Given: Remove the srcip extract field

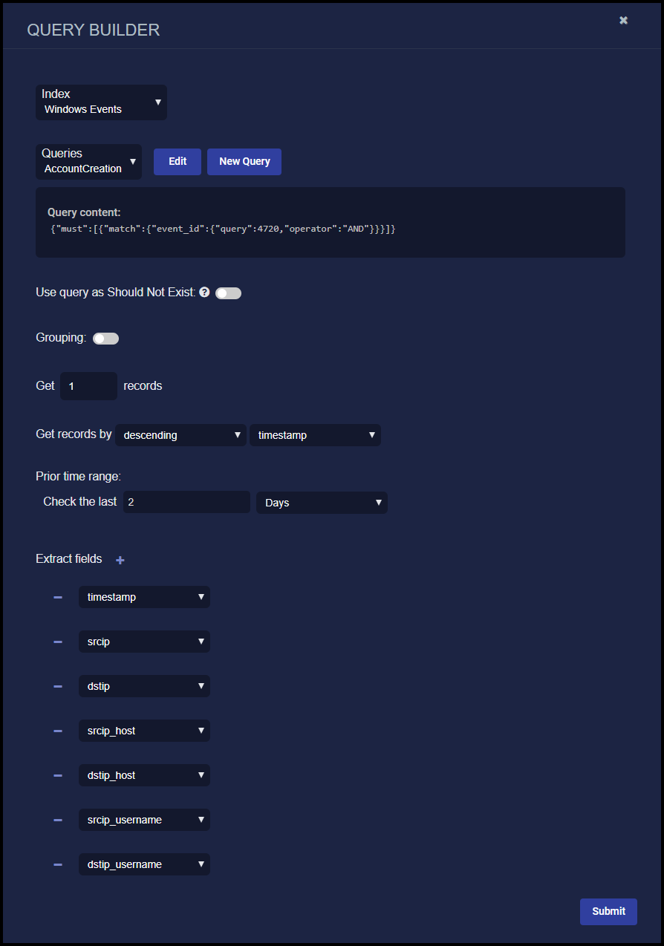Looking at the screenshot, I should [x=57, y=642].
